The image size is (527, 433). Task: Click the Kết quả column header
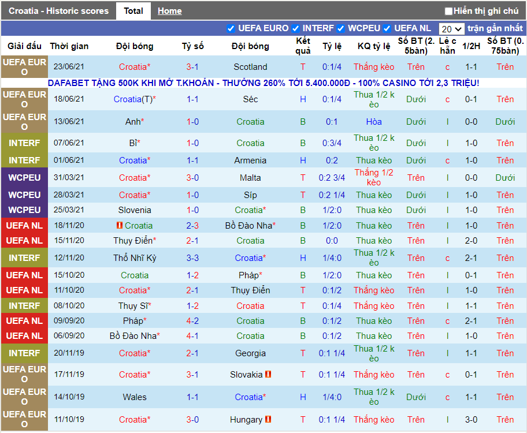point(303,46)
